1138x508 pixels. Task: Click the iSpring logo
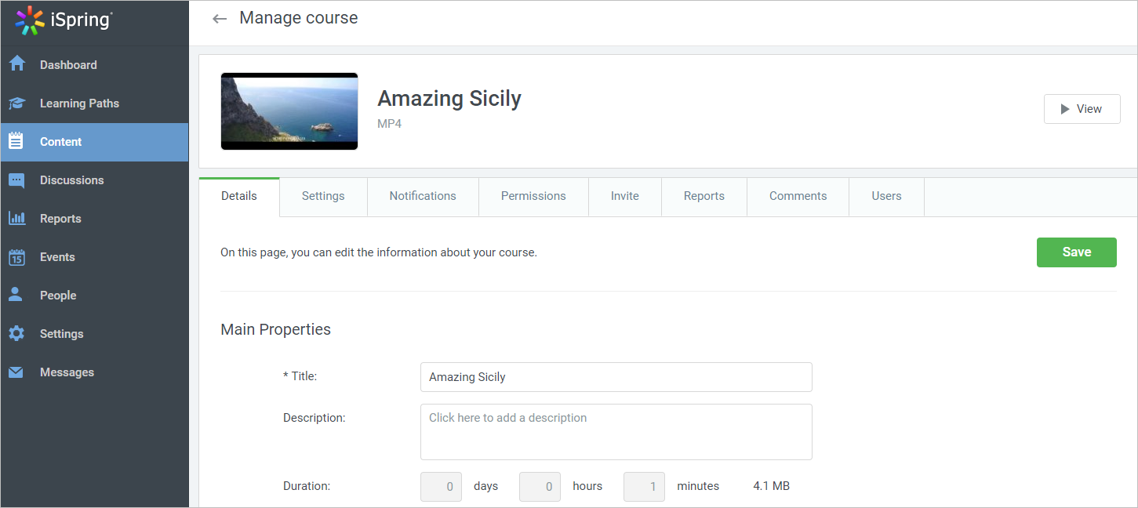pyautogui.click(x=64, y=20)
